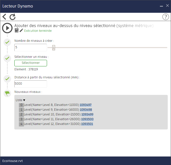
Task: Click the checkmark next to 'Sélectionner un niveau'
Action: [7, 58]
